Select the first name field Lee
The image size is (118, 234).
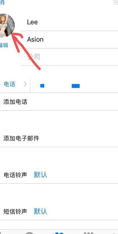(x=69, y=22)
